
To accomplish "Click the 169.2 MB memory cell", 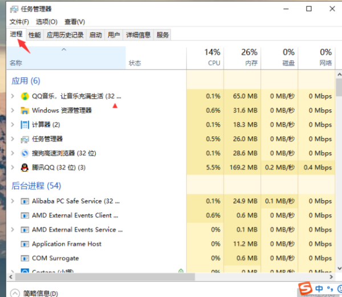I will [242, 168].
